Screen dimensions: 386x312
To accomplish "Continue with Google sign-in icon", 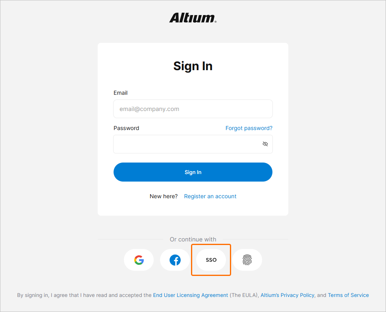I will (139, 260).
